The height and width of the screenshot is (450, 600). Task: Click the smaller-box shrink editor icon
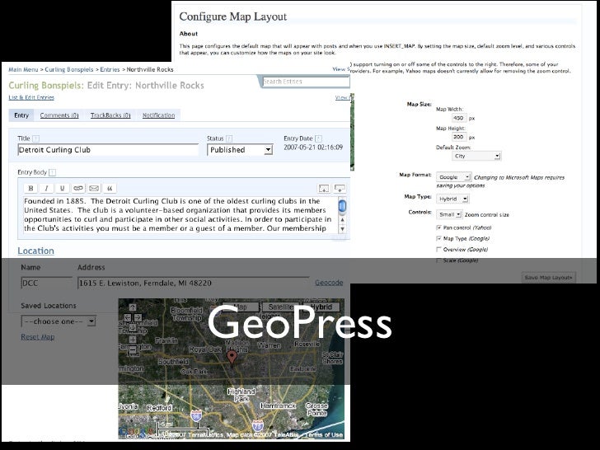(x=340, y=188)
